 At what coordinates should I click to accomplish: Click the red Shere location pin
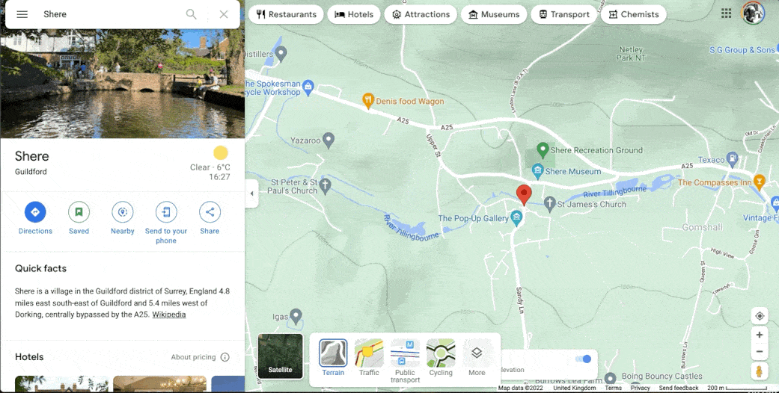[x=524, y=195]
